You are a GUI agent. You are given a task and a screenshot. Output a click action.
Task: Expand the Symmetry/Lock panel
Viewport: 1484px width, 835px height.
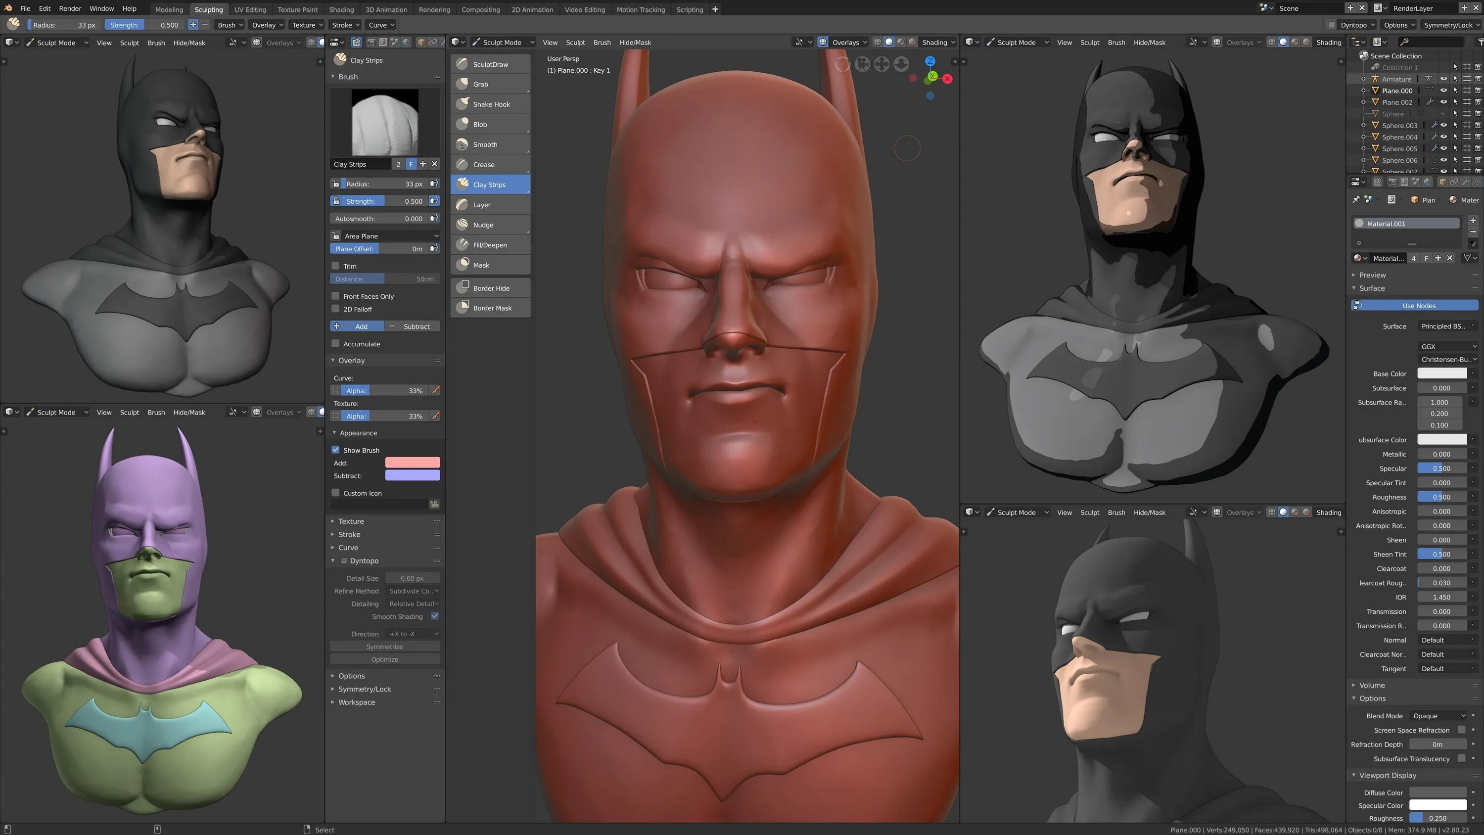point(364,689)
